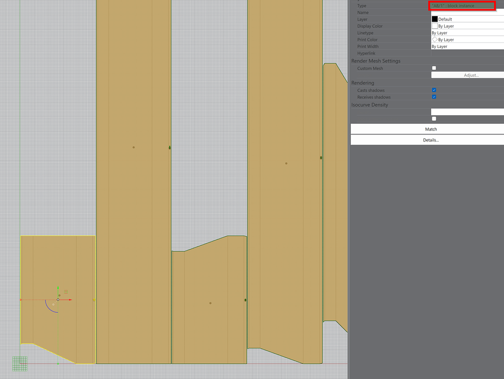Click the Print Color diamond swatch

click(435, 39)
